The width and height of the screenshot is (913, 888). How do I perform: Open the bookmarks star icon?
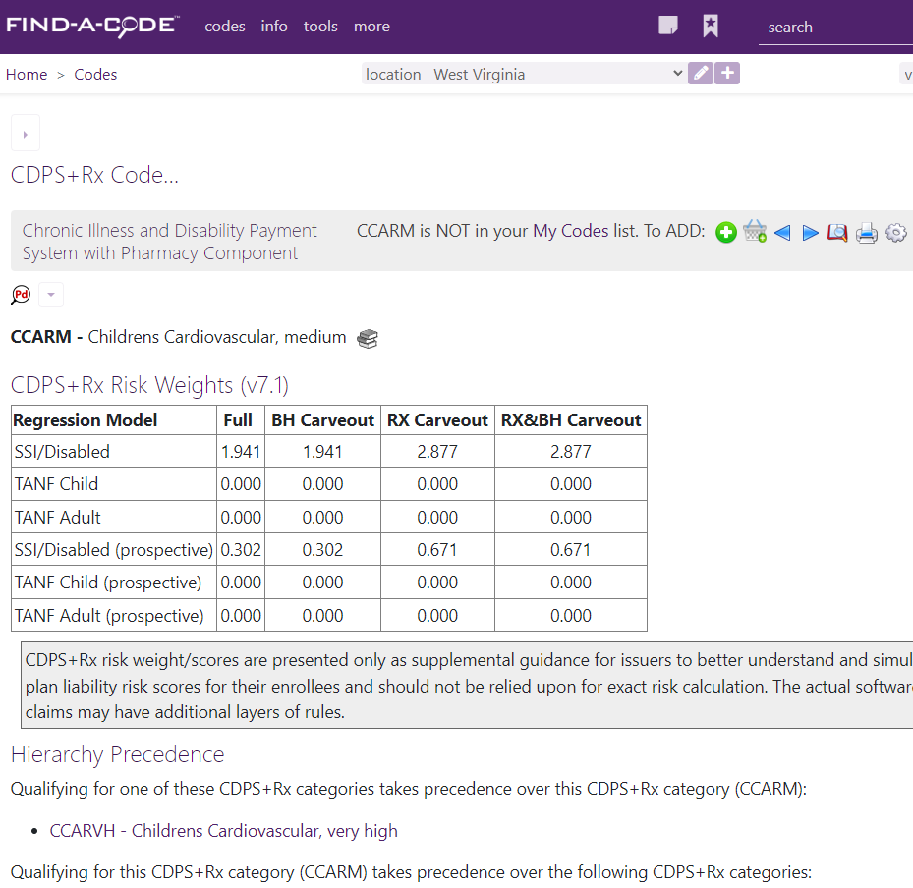click(711, 27)
